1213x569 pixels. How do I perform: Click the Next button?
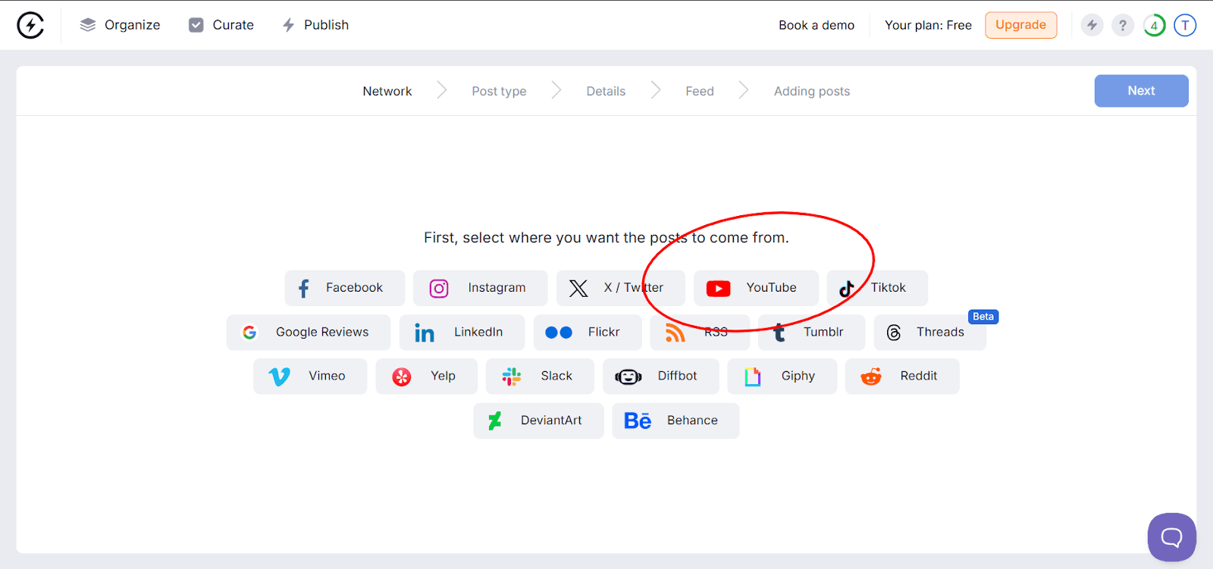[x=1141, y=91]
